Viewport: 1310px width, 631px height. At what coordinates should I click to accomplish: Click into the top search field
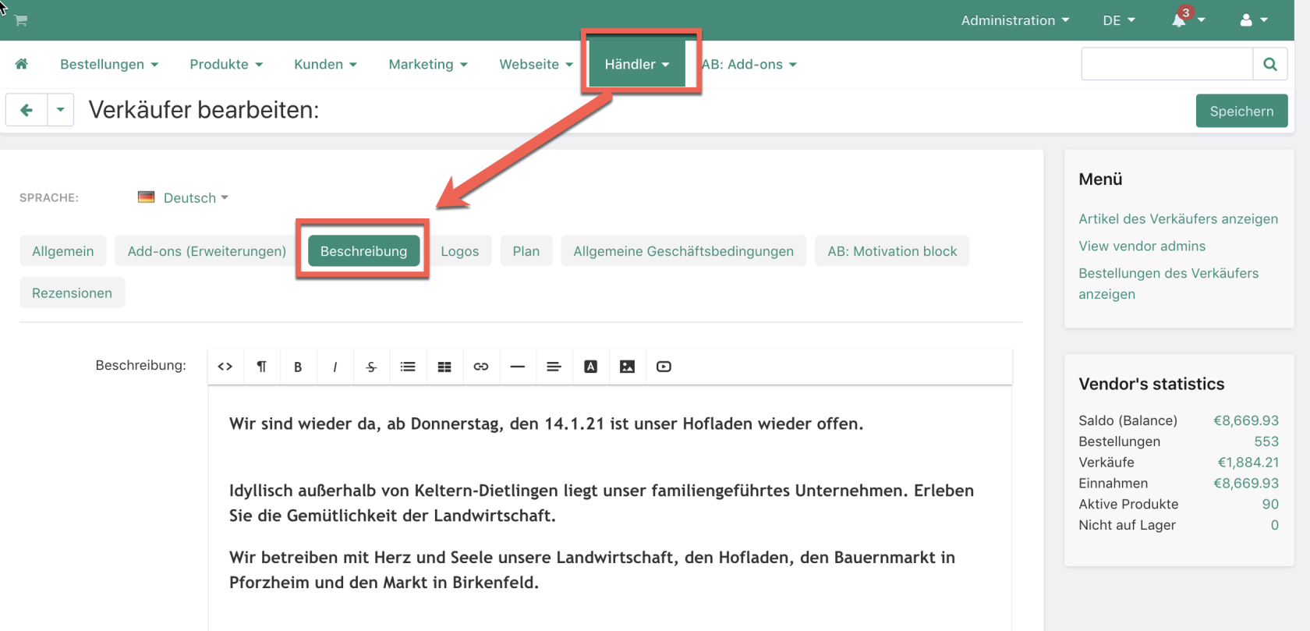point(1167,64)
